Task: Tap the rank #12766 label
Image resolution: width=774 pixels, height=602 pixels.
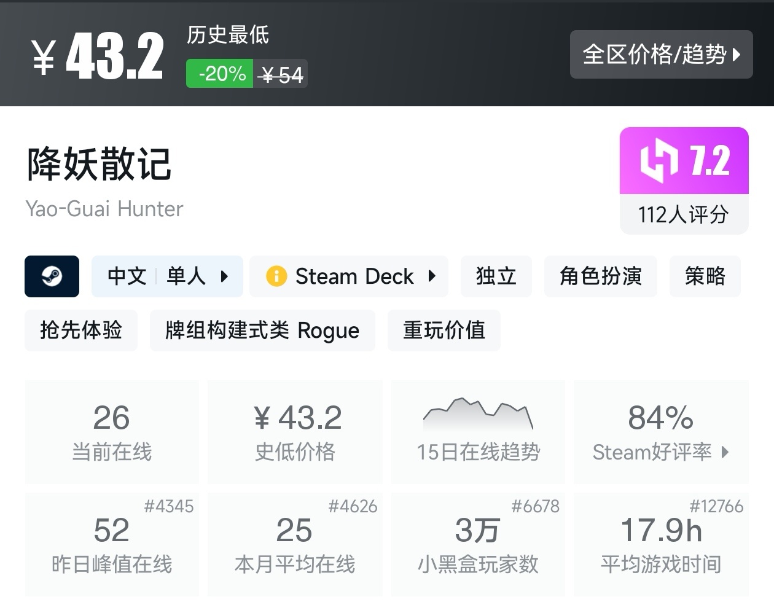Action: 716,506
